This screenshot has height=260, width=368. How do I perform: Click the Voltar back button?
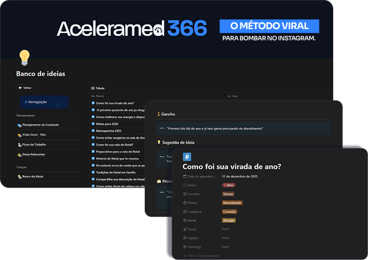pos(25,88)
